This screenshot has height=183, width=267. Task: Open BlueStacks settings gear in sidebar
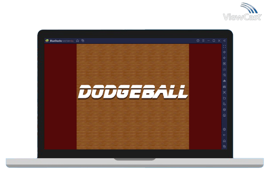click(224, 130)
